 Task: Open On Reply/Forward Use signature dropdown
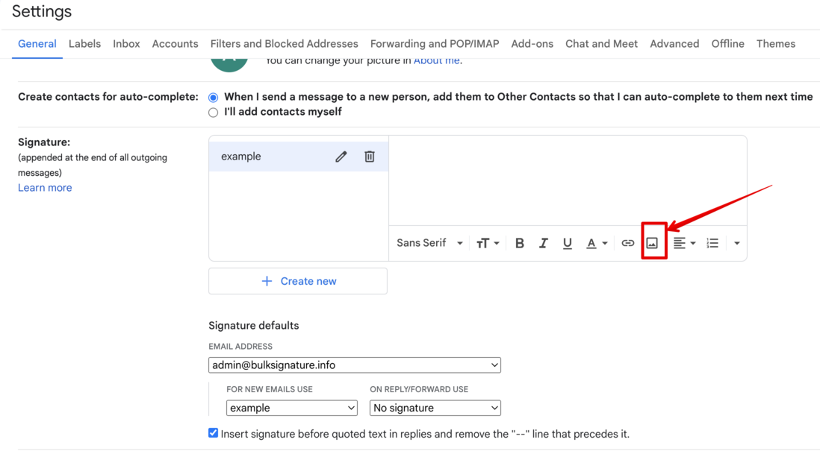coord(435,408)
